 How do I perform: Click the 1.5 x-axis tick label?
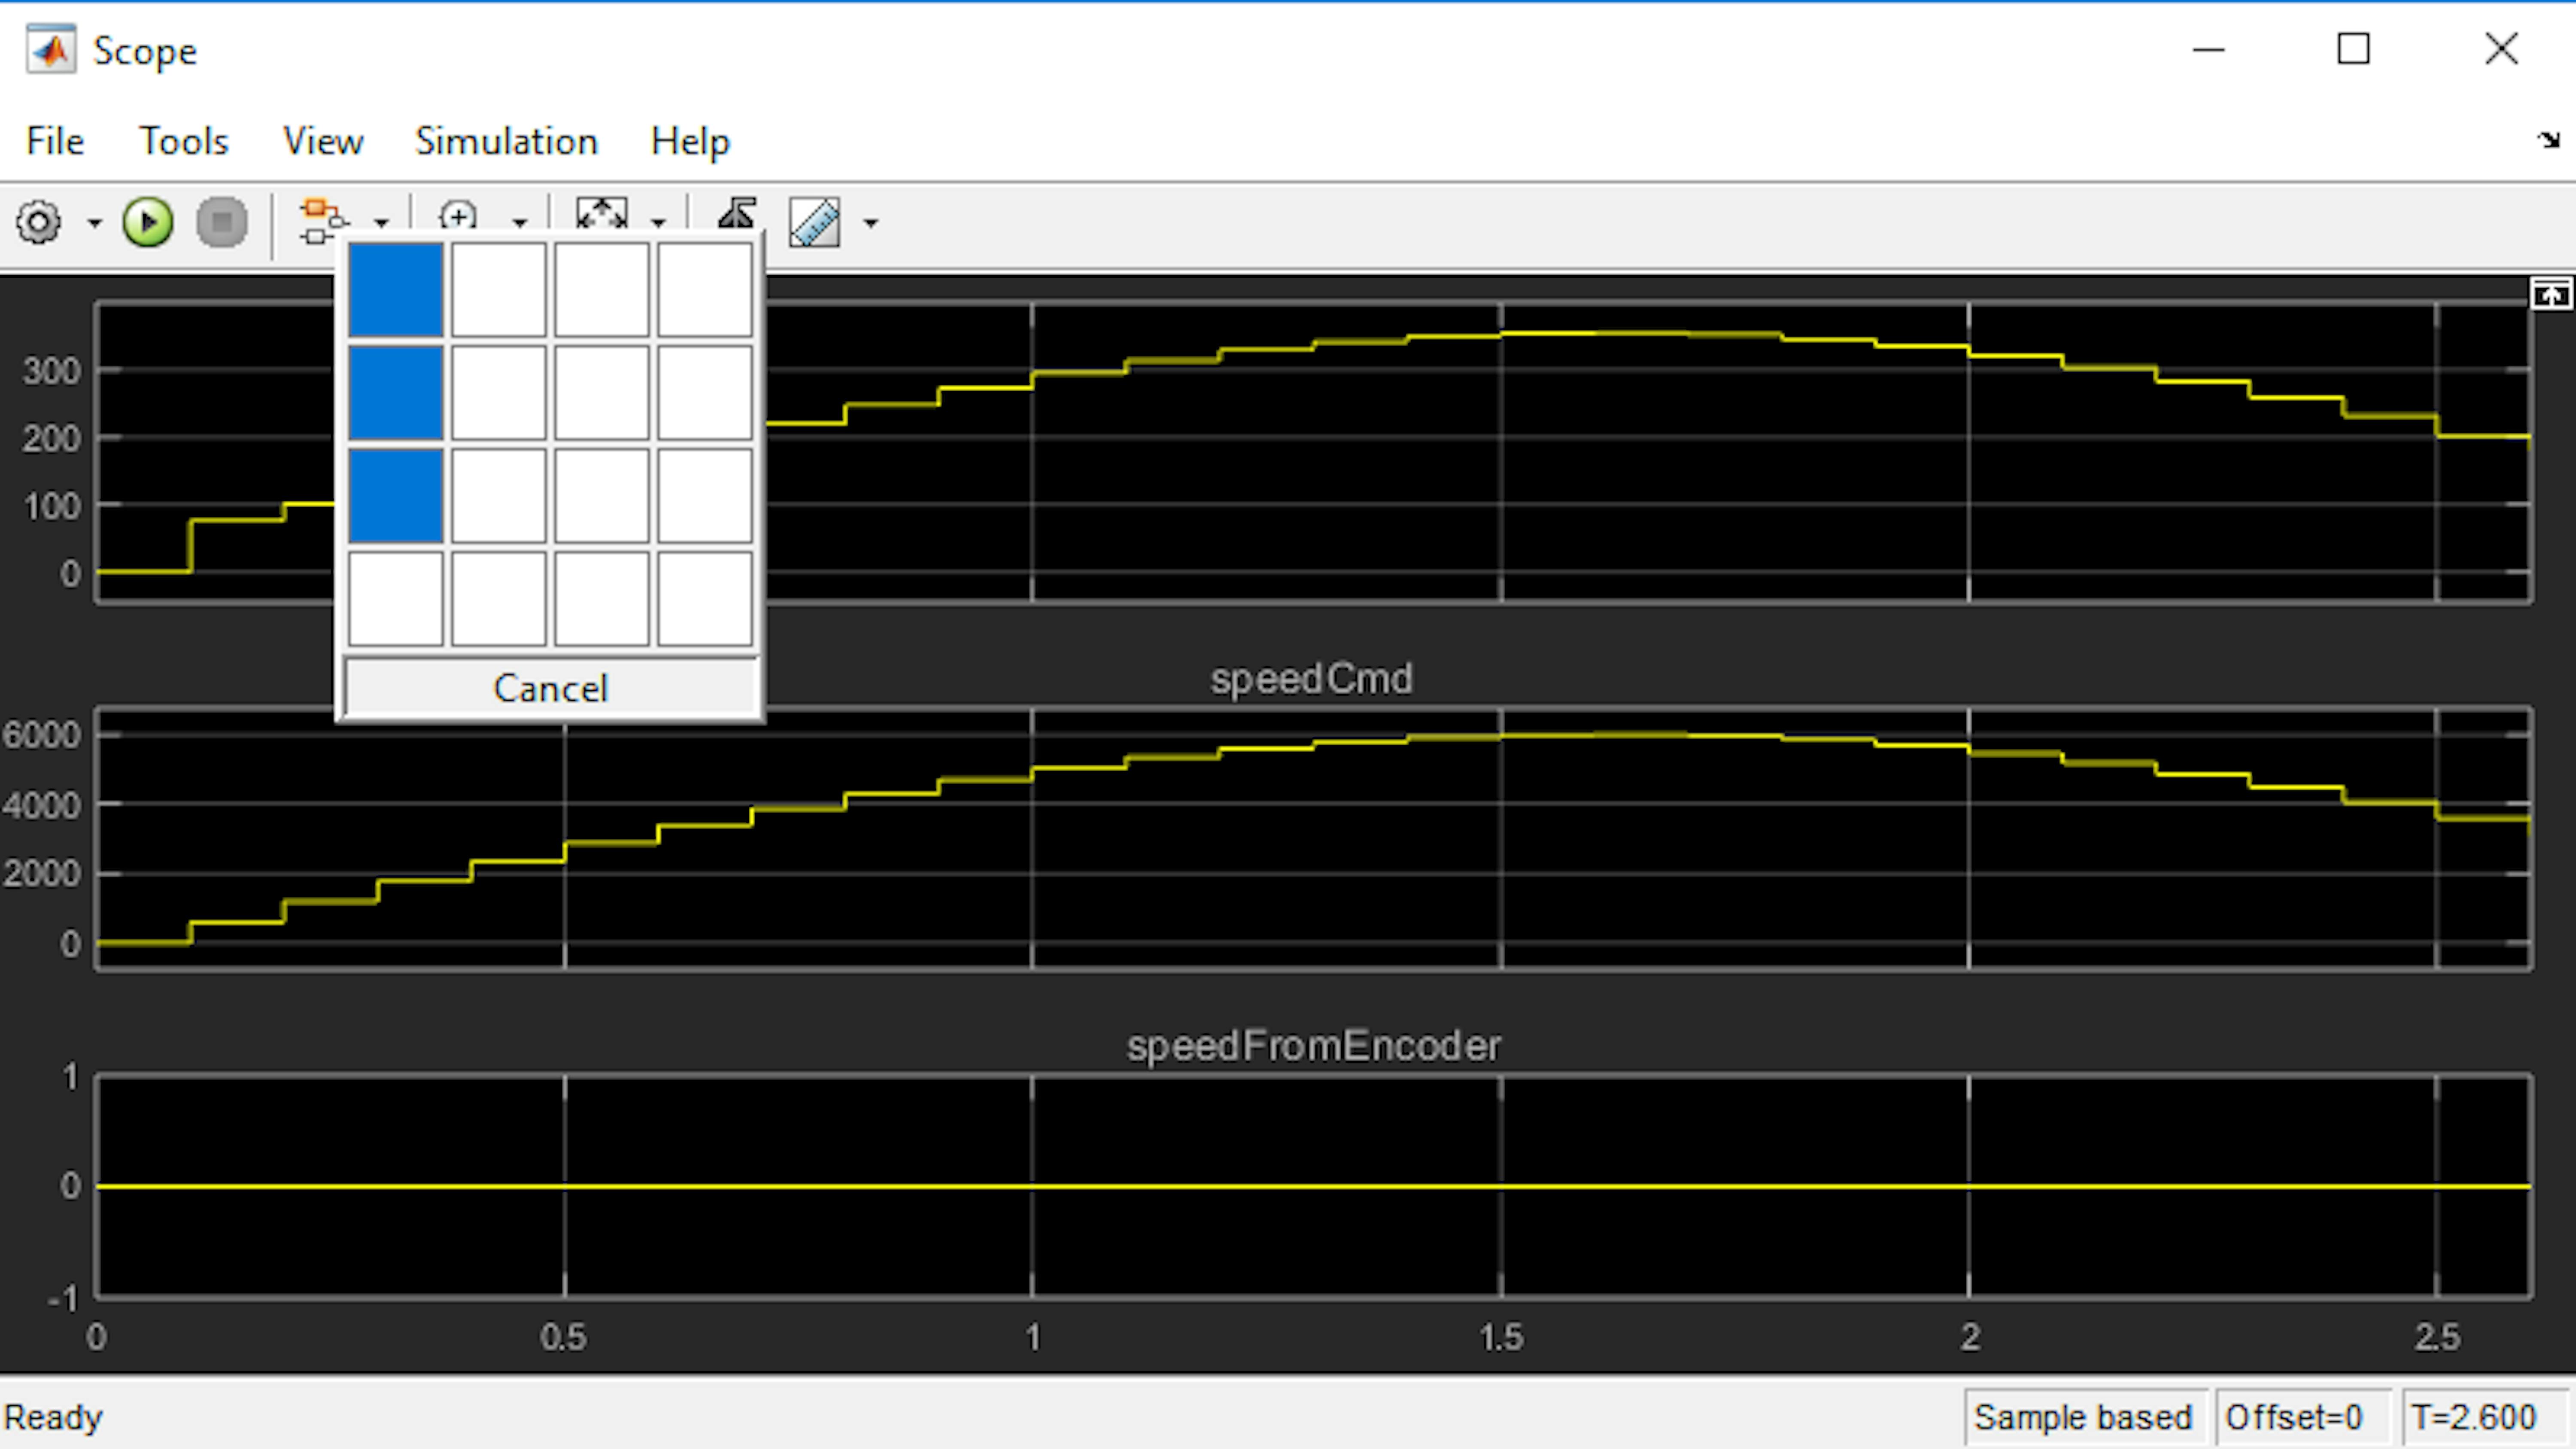coord(1501,1337)
